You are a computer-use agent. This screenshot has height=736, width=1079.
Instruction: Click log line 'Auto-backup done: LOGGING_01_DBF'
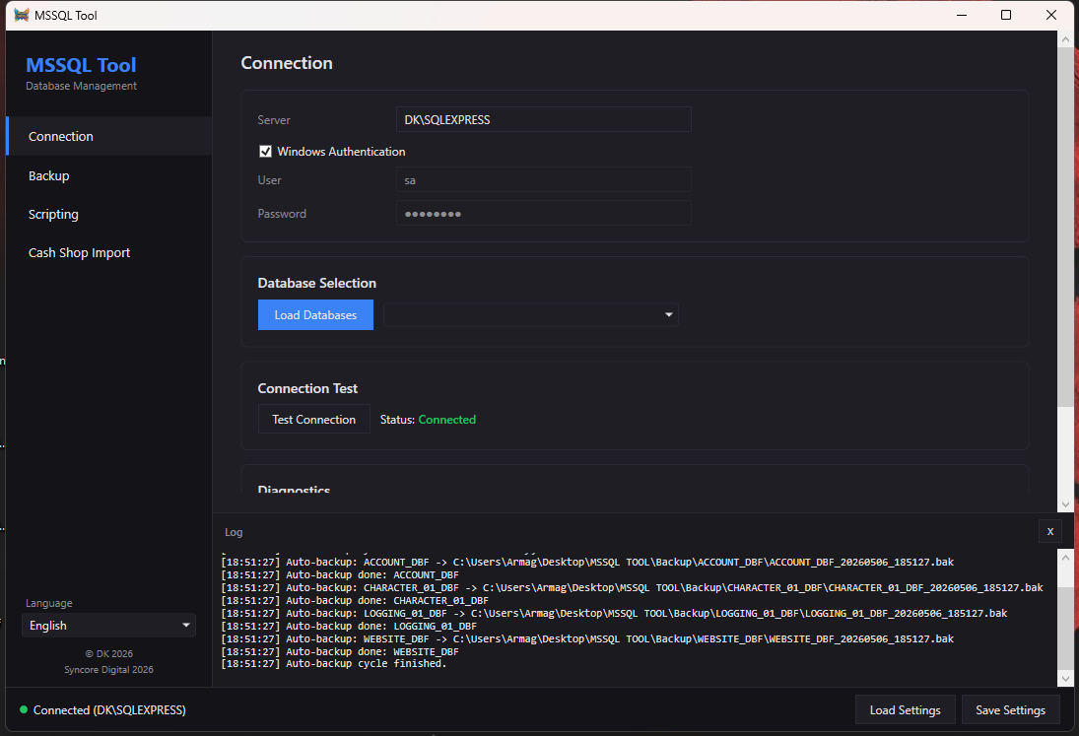pos(349,626)
